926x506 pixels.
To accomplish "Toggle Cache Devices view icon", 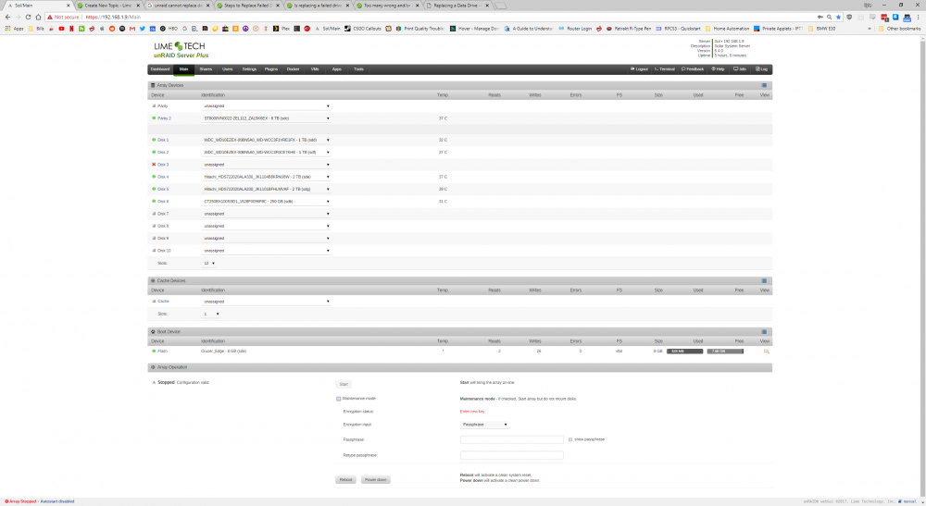I will [764, 280].
